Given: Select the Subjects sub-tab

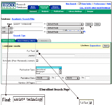Looking at the screenshot, I should point(45,11).
